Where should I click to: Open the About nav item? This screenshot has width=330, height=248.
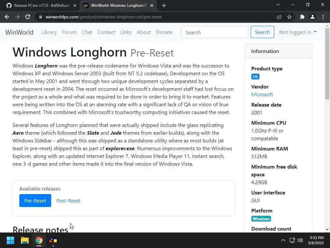pos(143,32)
